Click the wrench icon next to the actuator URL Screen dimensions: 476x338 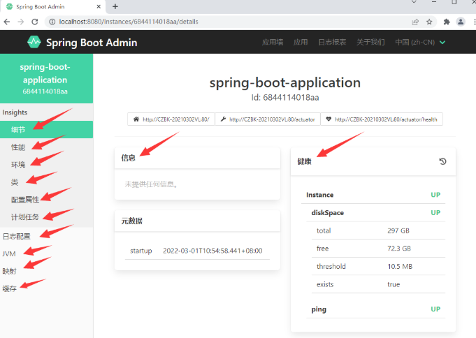coord(224,119)
